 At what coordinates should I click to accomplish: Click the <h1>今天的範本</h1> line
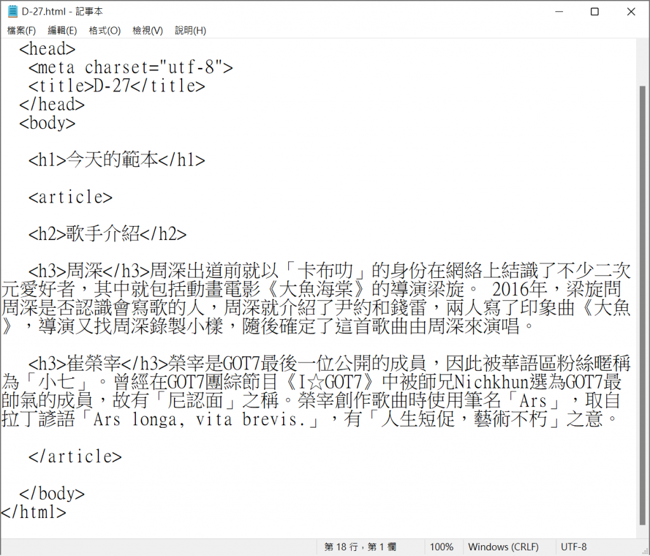click(117, 160)
